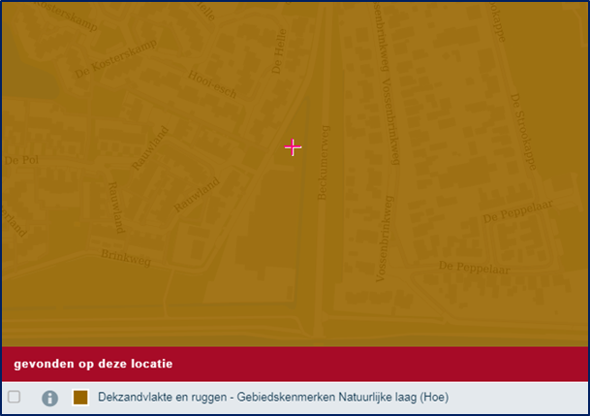
Task: Tick the checkbox beside Dekzandvlakte en ruggen
Action: point(15,397)
